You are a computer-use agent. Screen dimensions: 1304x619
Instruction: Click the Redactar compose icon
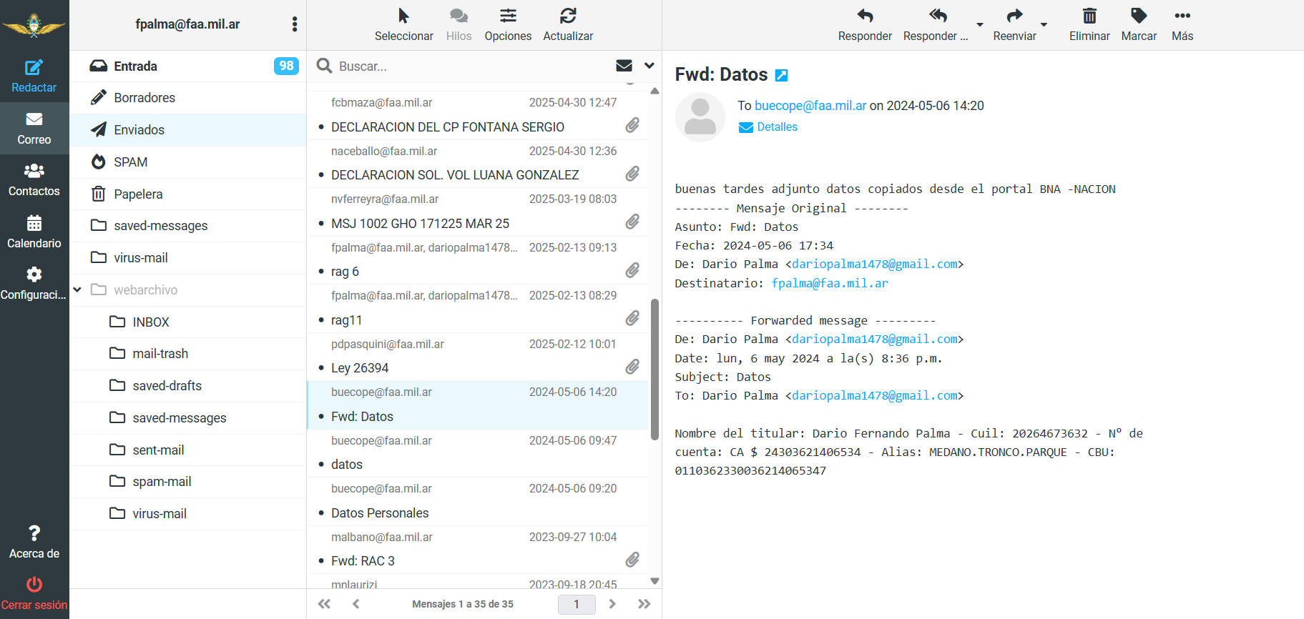tap(34, 69)
